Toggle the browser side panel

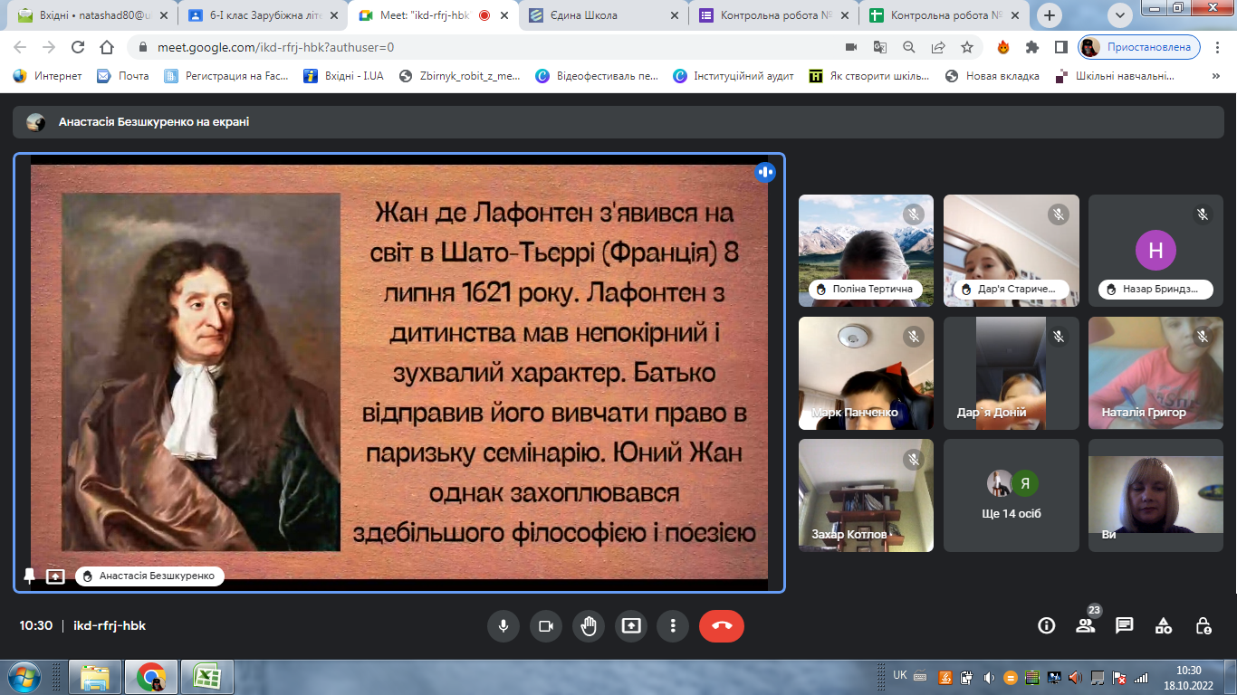[x=1061, y=47]
